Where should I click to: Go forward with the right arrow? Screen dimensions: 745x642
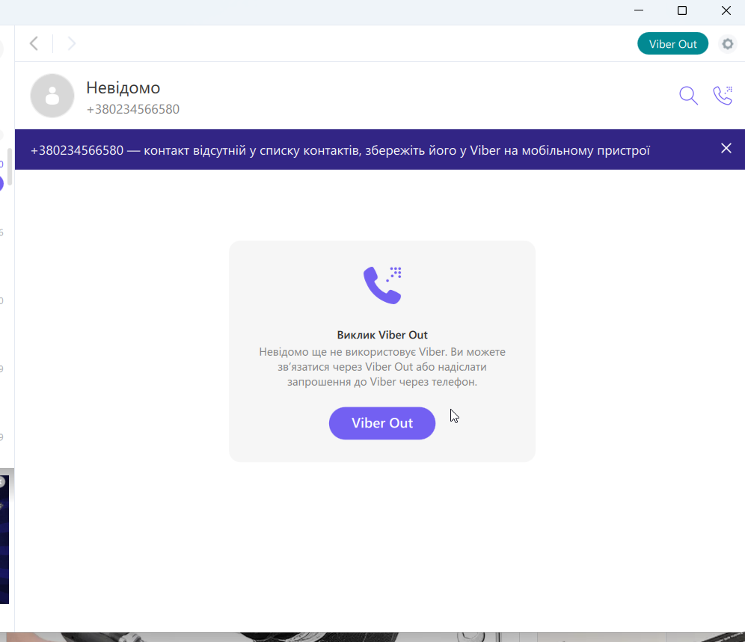71,43
